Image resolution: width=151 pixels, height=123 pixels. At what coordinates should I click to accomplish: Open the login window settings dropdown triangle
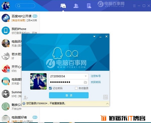point(94,36)
